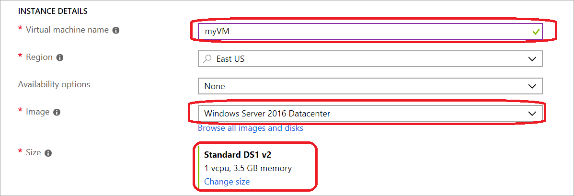Click None value in Availability options box
Viewport: 574px width, 196px height.
tap(215, 86)
